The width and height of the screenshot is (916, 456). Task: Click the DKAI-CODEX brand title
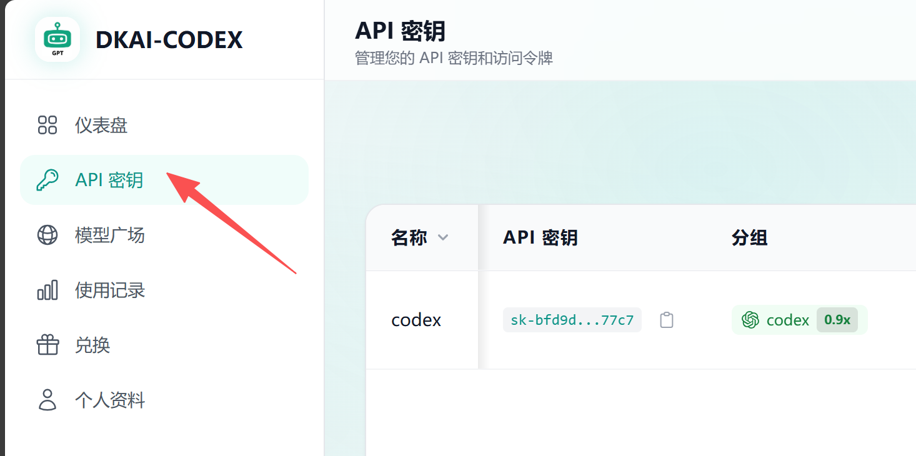(169, 40)
